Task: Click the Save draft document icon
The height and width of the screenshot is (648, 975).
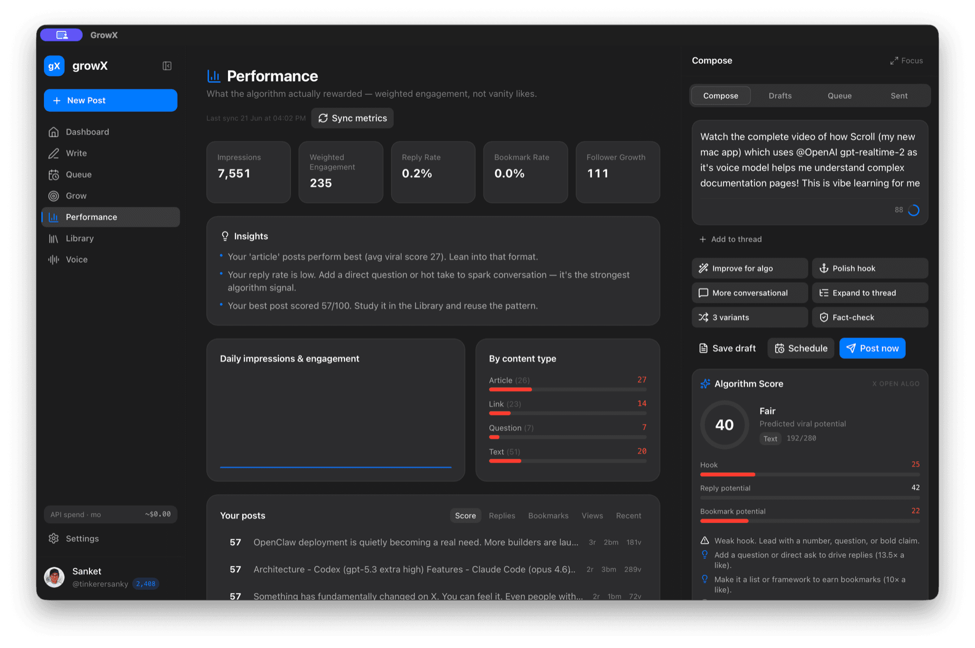Action: coord(704,348)
